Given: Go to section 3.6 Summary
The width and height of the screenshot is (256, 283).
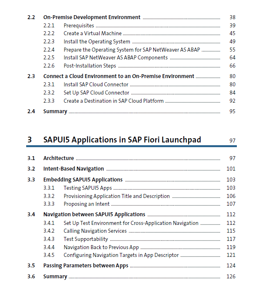Looking at the screenshot, I should [55, 277].
